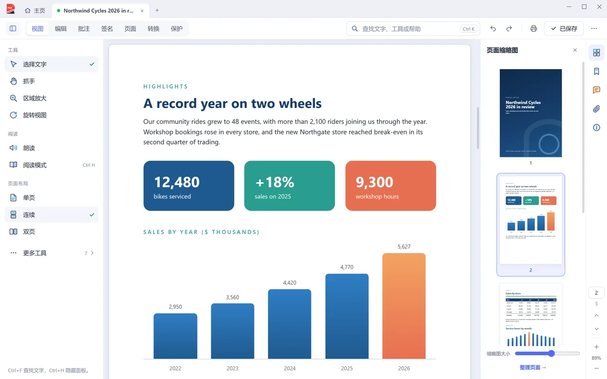Select the 抓手 hand tool
Viewport: 607px width, 379px height.
pos(52,81)
